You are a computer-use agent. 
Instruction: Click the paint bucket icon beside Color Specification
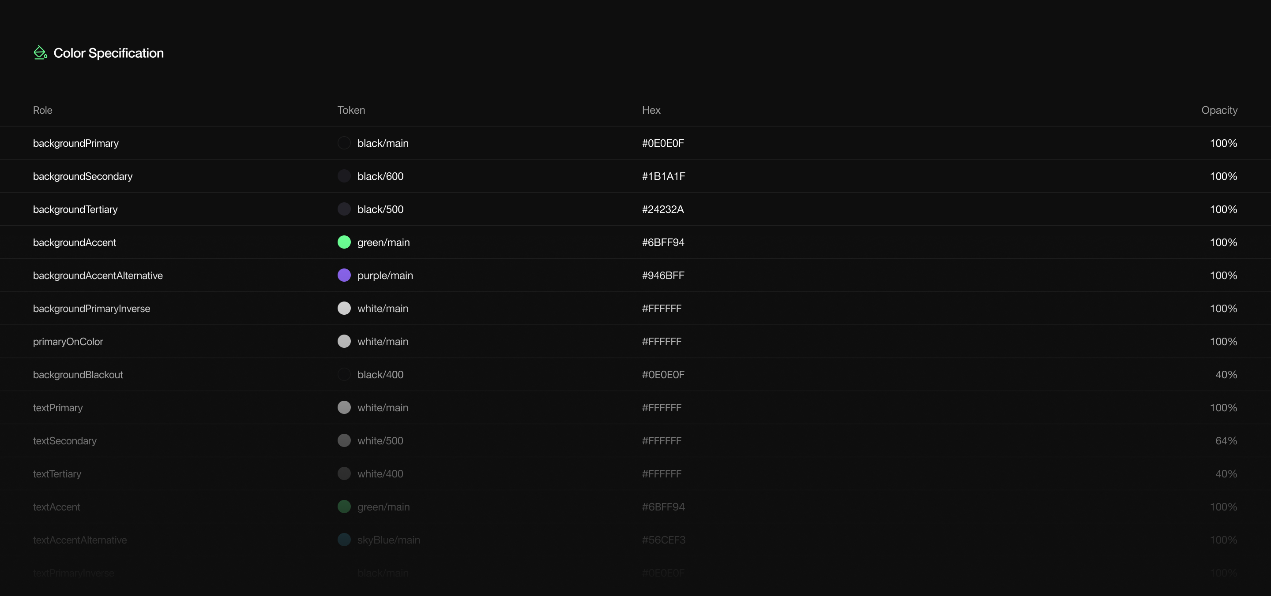(40, 53)
